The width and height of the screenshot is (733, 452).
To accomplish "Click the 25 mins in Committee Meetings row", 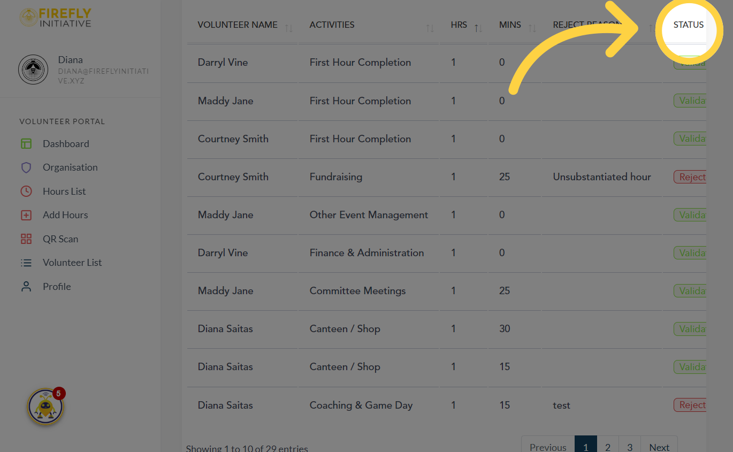I will (x=505, y=291).
